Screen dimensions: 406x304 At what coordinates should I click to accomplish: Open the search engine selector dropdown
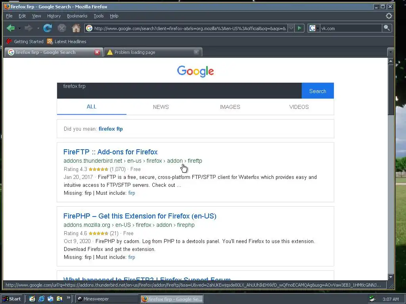(318, 28)
